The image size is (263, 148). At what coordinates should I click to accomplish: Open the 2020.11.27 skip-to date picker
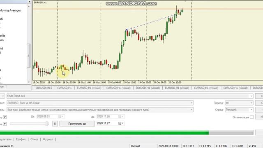[x=121, y=123]
